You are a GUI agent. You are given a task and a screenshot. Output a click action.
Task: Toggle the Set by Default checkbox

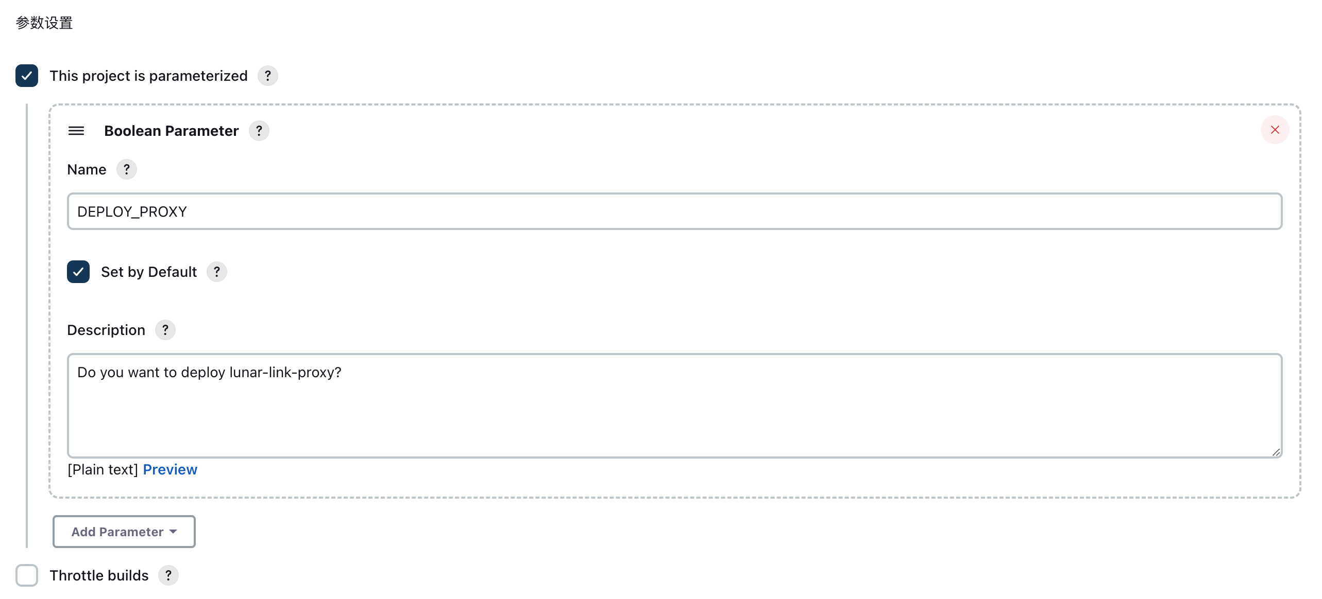coord(78,272)
